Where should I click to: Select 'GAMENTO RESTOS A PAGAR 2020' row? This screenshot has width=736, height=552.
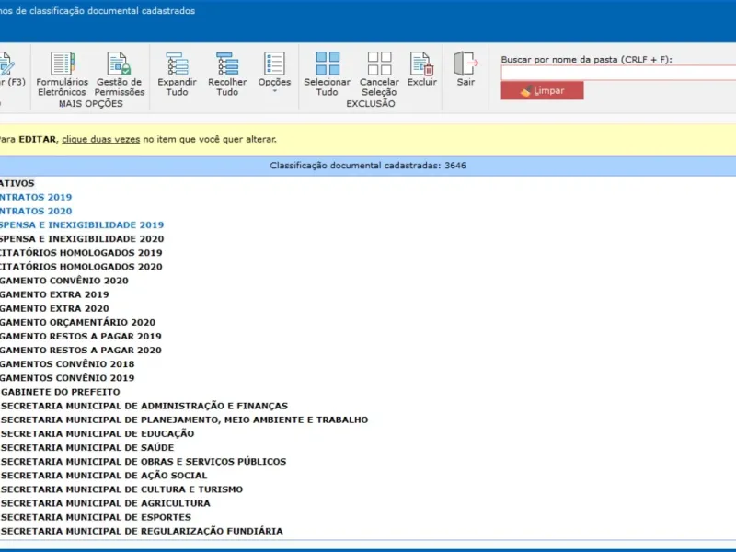(81, 351)
